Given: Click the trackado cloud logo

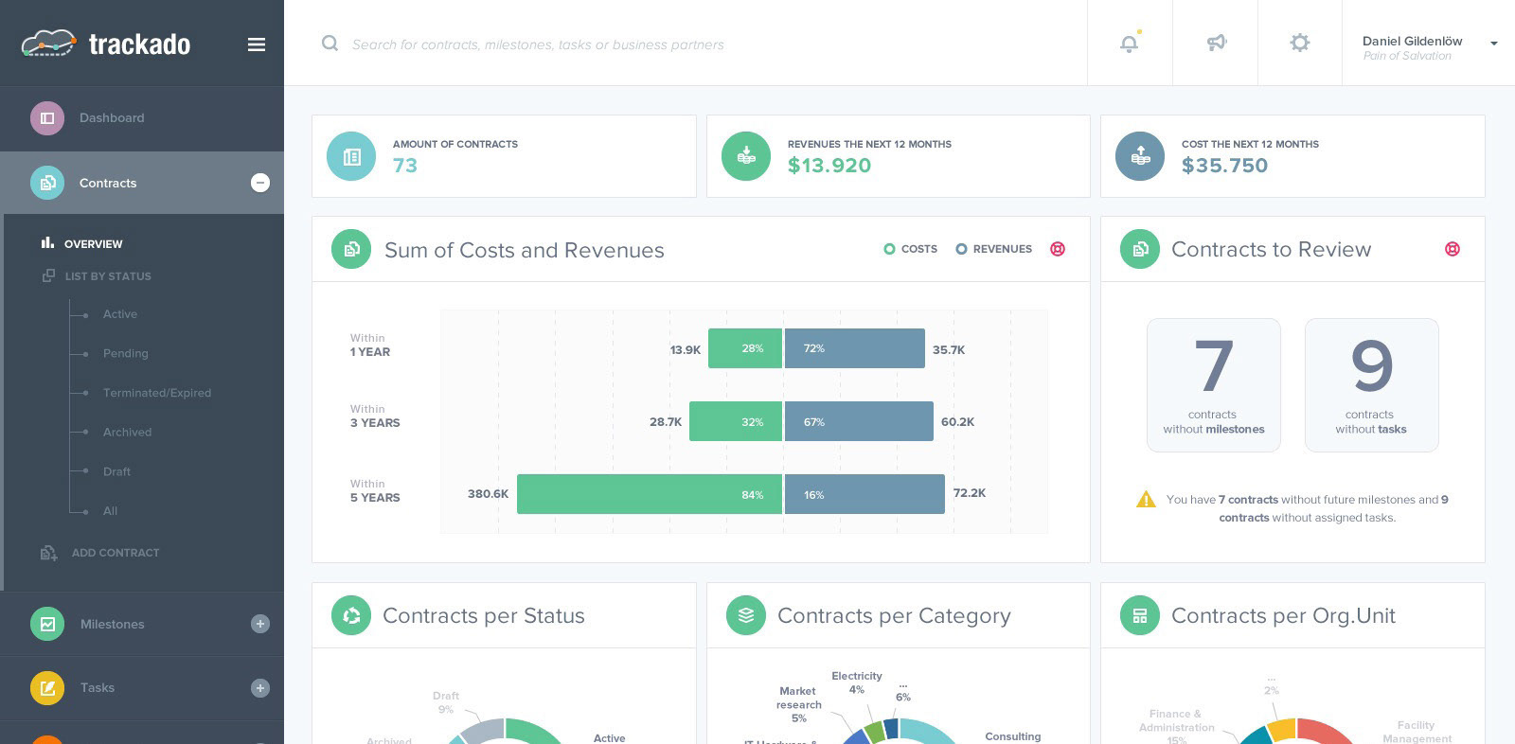Looking at the screenshot, I should click(48, 44).
